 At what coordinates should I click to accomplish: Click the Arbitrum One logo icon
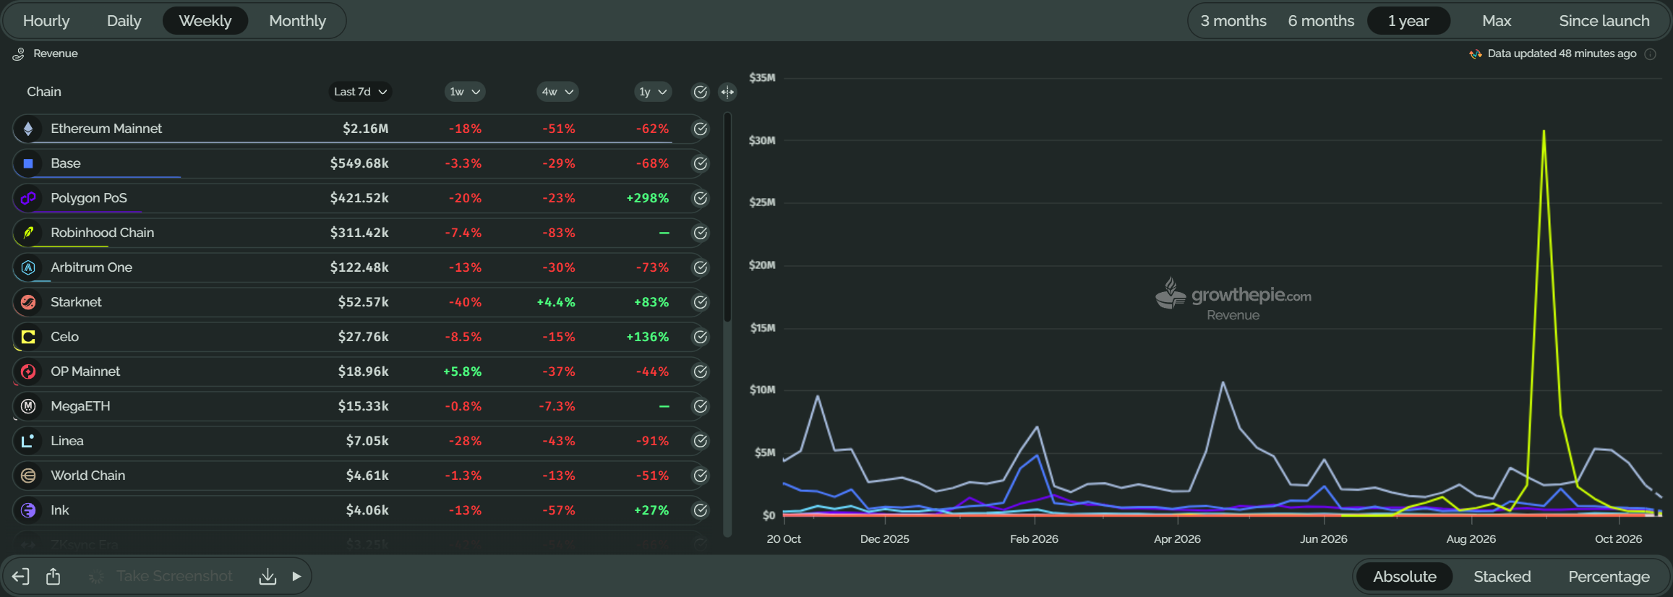pos(28,267)
